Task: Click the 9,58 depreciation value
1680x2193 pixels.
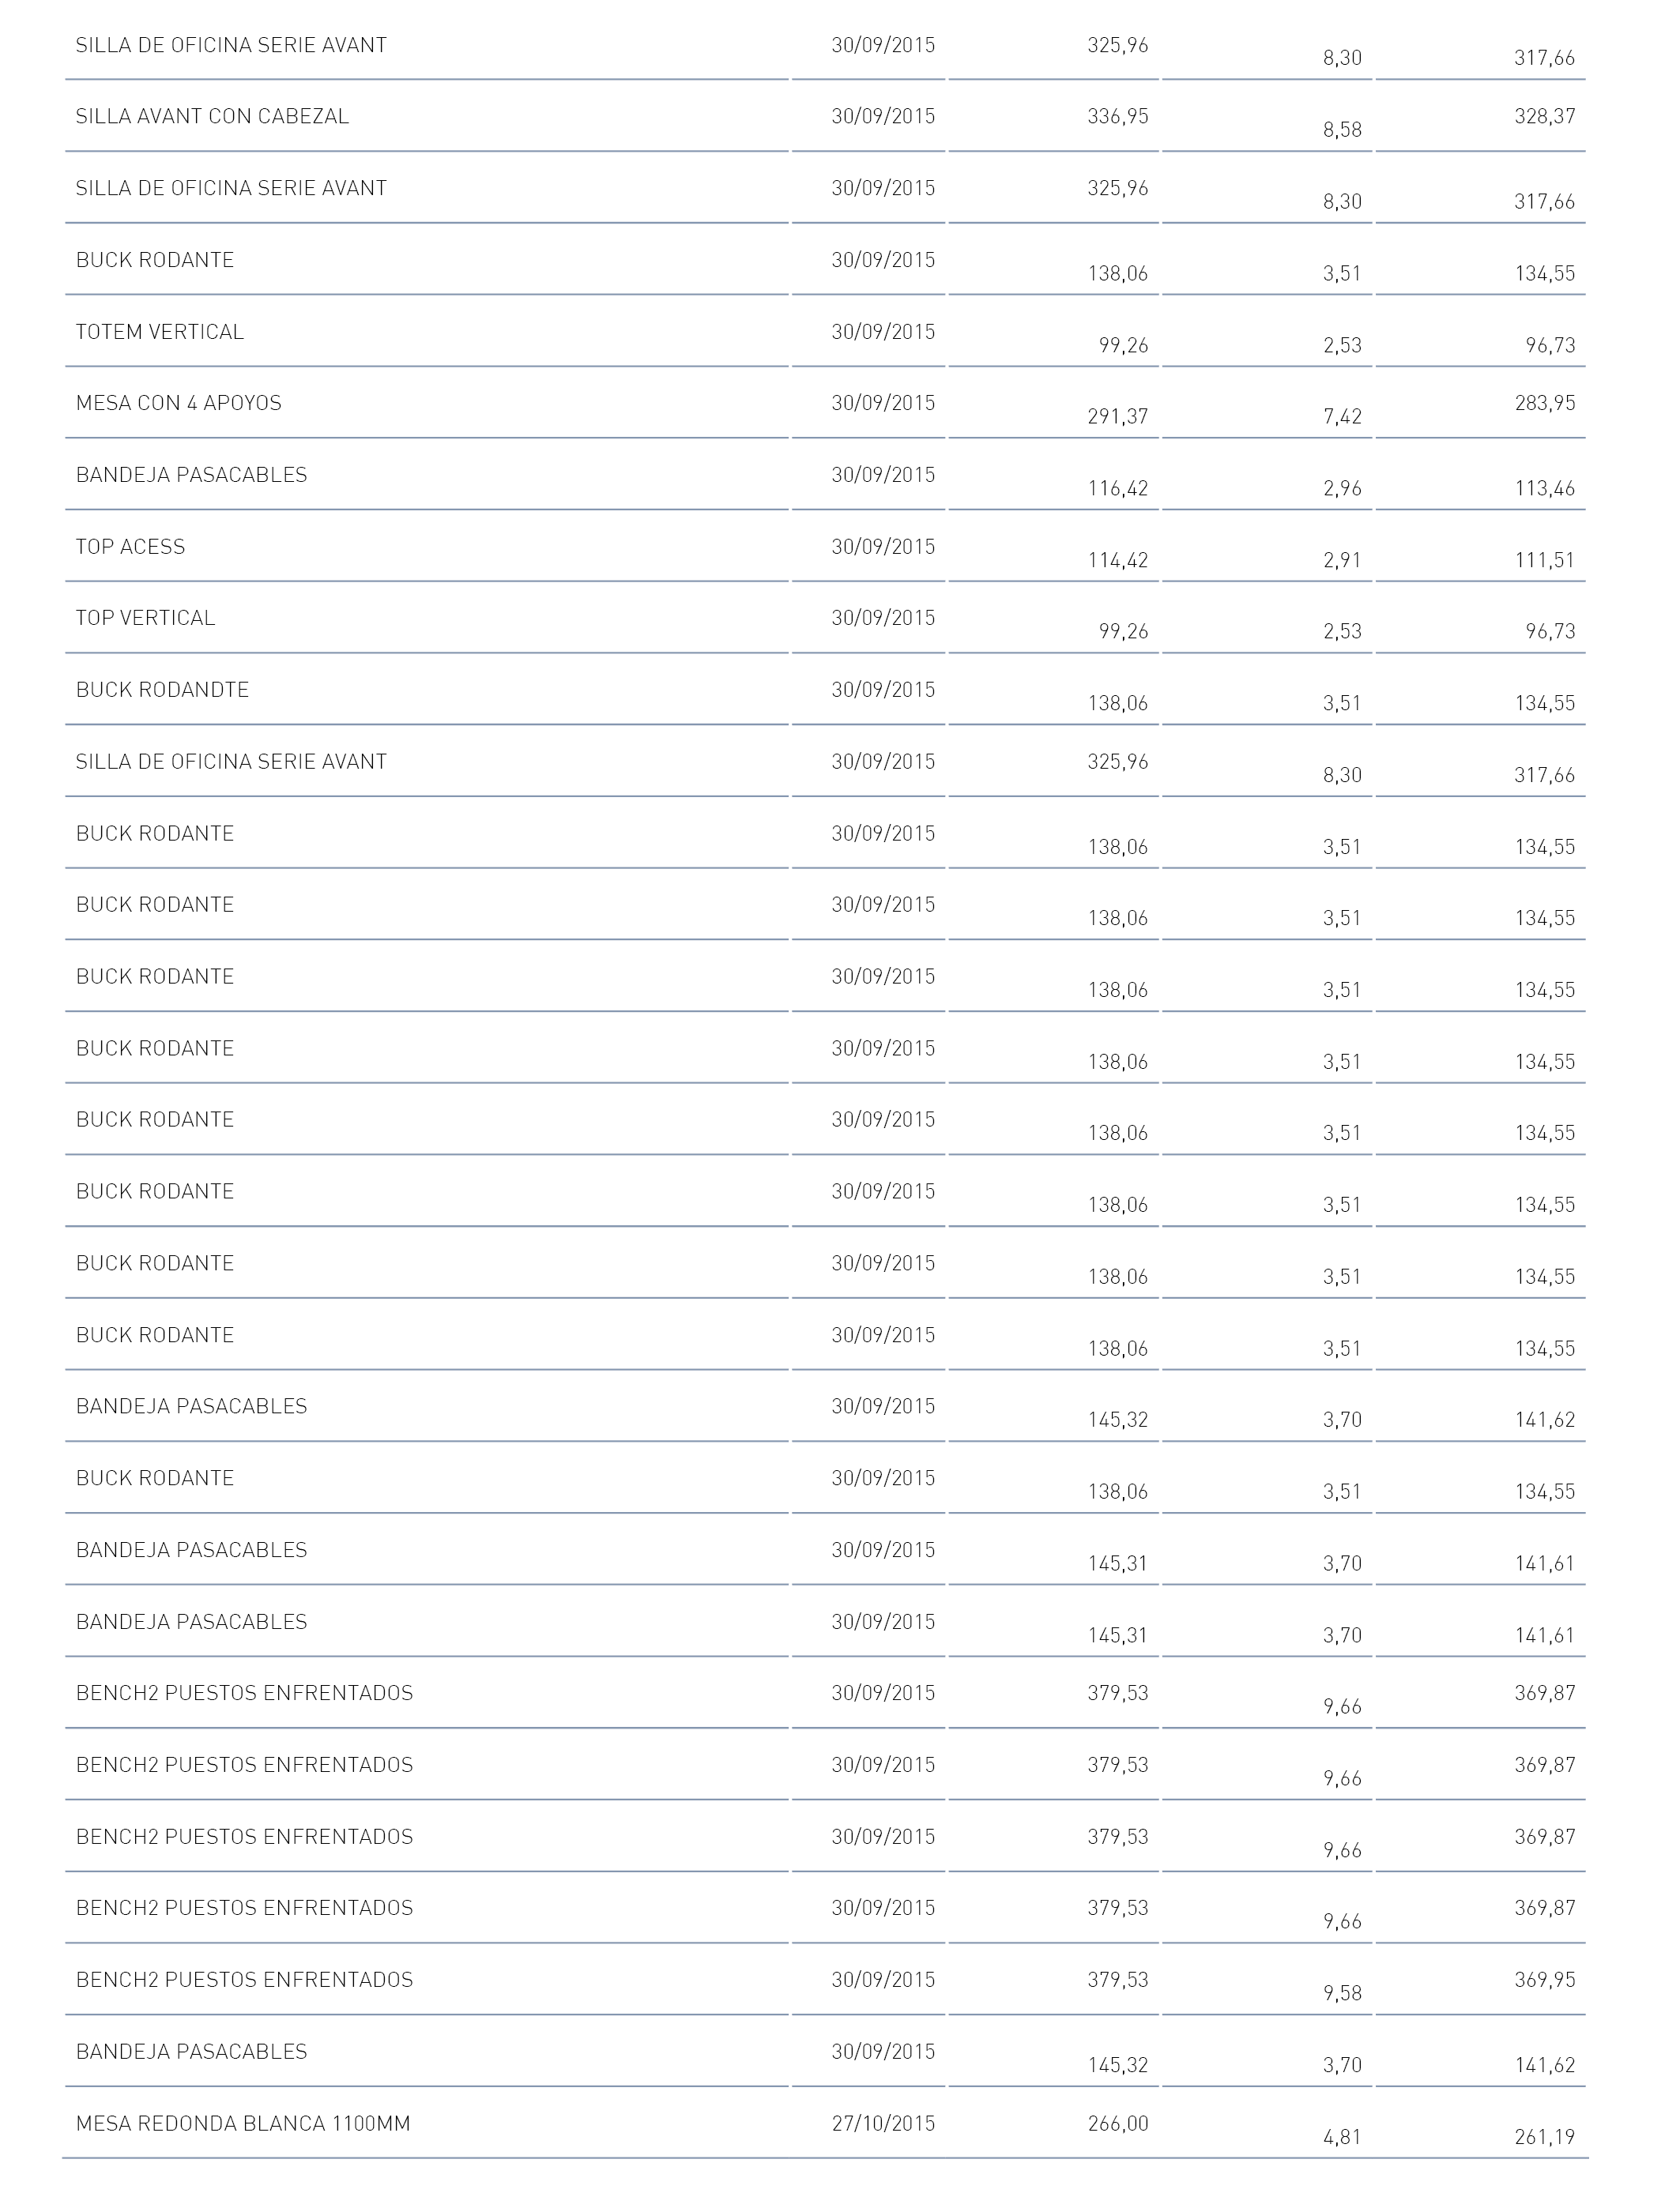Action: tap(1342, 1993)
